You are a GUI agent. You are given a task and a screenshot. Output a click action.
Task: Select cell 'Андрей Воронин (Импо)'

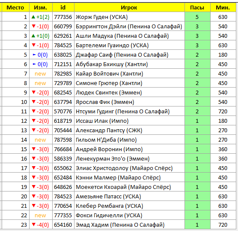click(x=129, y=149)
